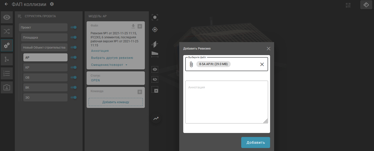Toggle visibility switch for Проект
Viewport: 374px width, 151px height.
coord(74,27)
